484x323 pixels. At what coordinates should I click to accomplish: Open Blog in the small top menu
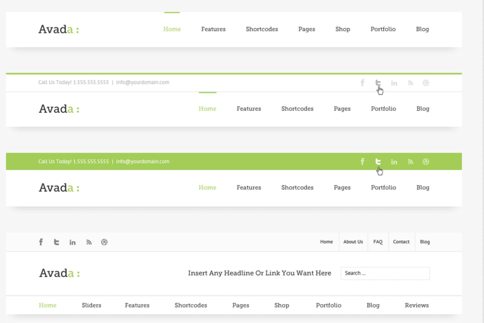425,242
